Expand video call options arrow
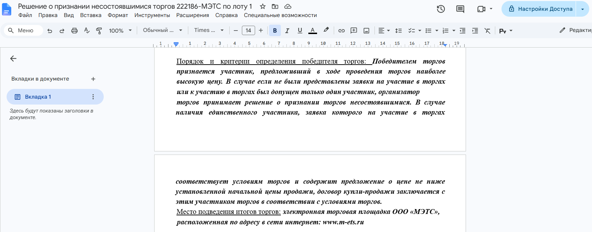Screen dimensions: 592x232 491,9
